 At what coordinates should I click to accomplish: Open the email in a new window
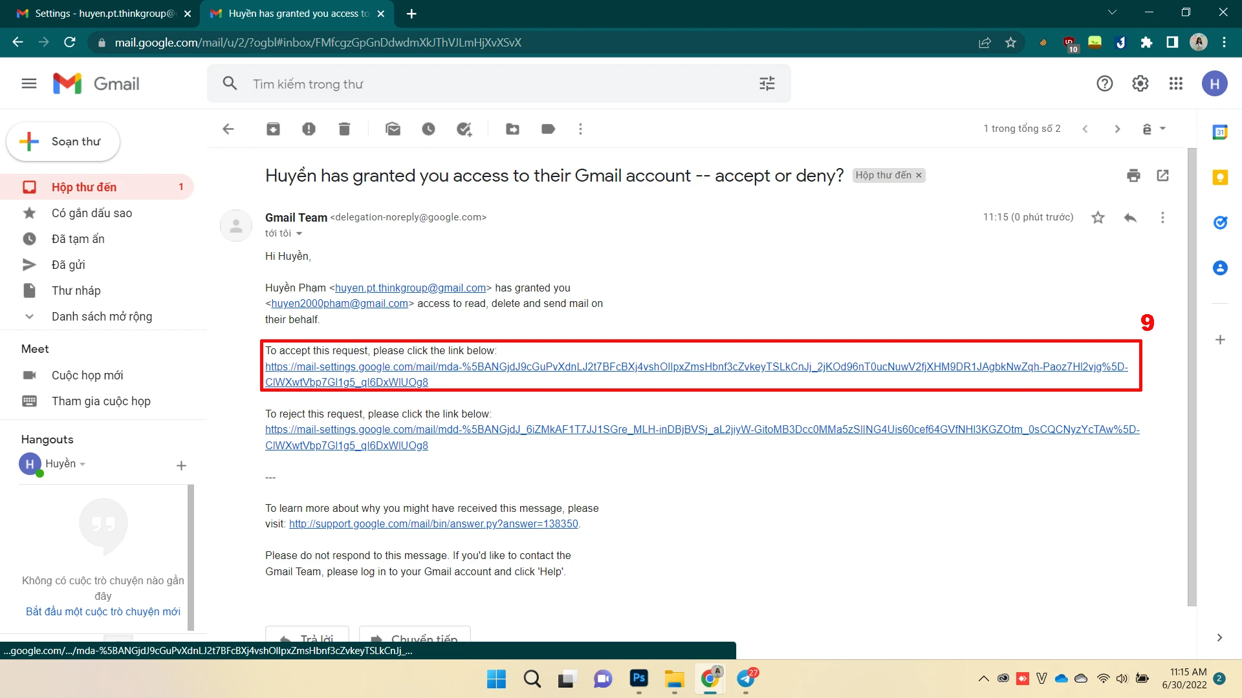coord(1162,176)
